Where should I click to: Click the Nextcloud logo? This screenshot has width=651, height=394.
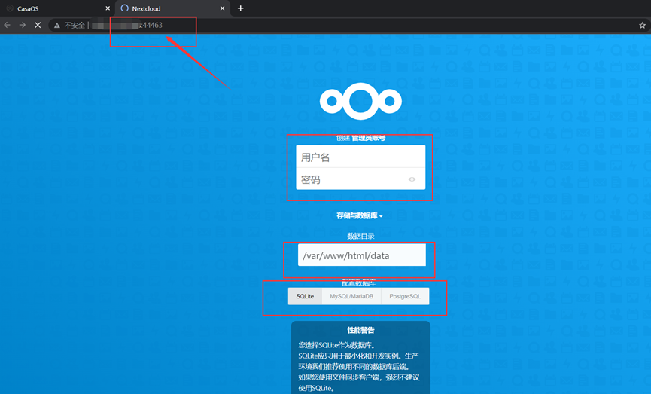click(360, 101)
